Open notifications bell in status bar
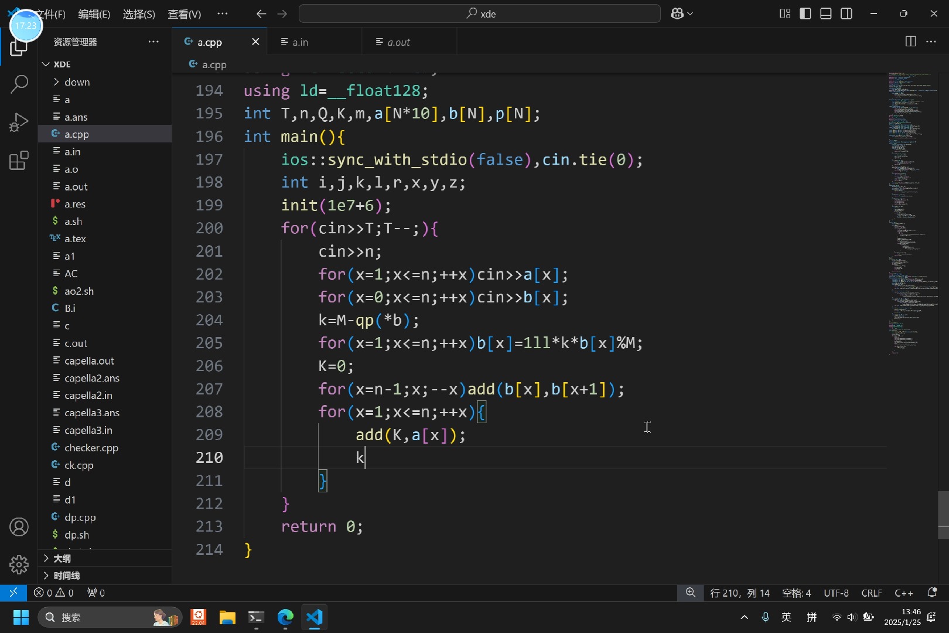Screen dimensions: 949x633 tap(932, 593)
